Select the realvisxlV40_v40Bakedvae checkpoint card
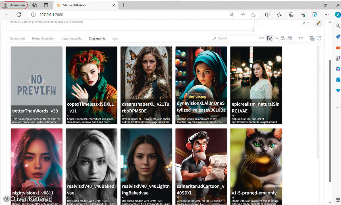The width and height of the screenshot is (341, 205). click(x=92, y=167)
